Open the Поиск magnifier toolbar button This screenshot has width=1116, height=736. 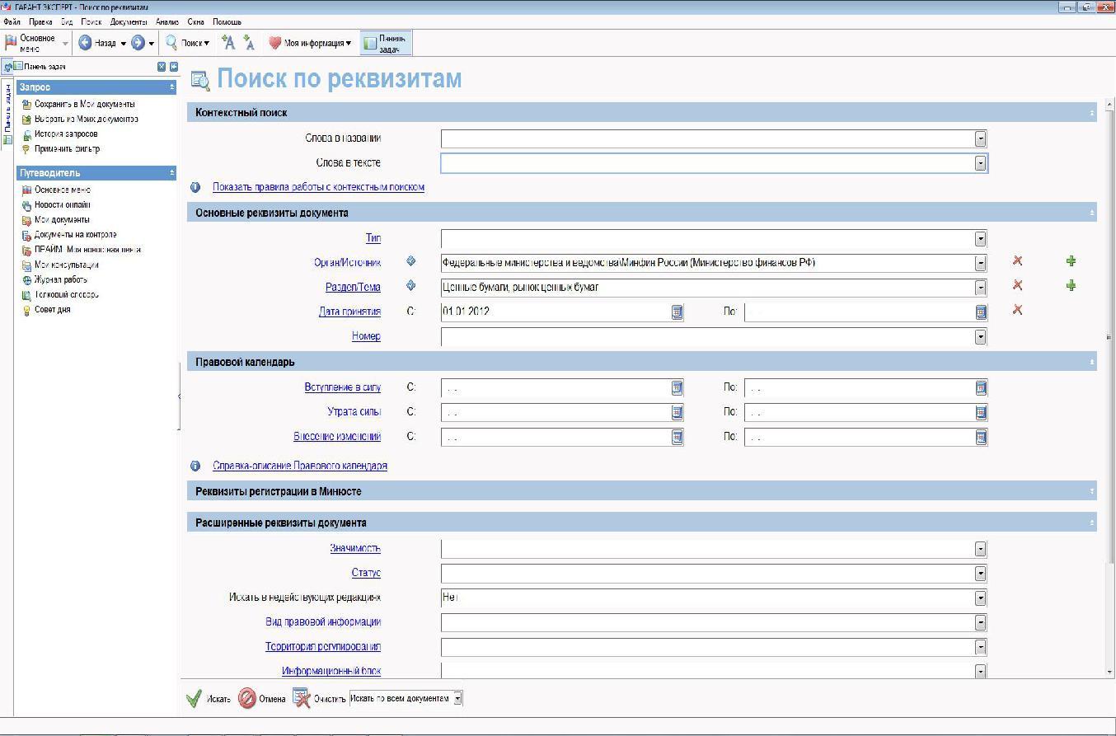(187, 43)
